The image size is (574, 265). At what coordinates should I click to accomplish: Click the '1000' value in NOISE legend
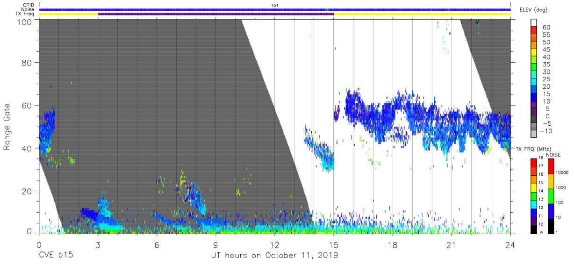[x=561, y=188]
